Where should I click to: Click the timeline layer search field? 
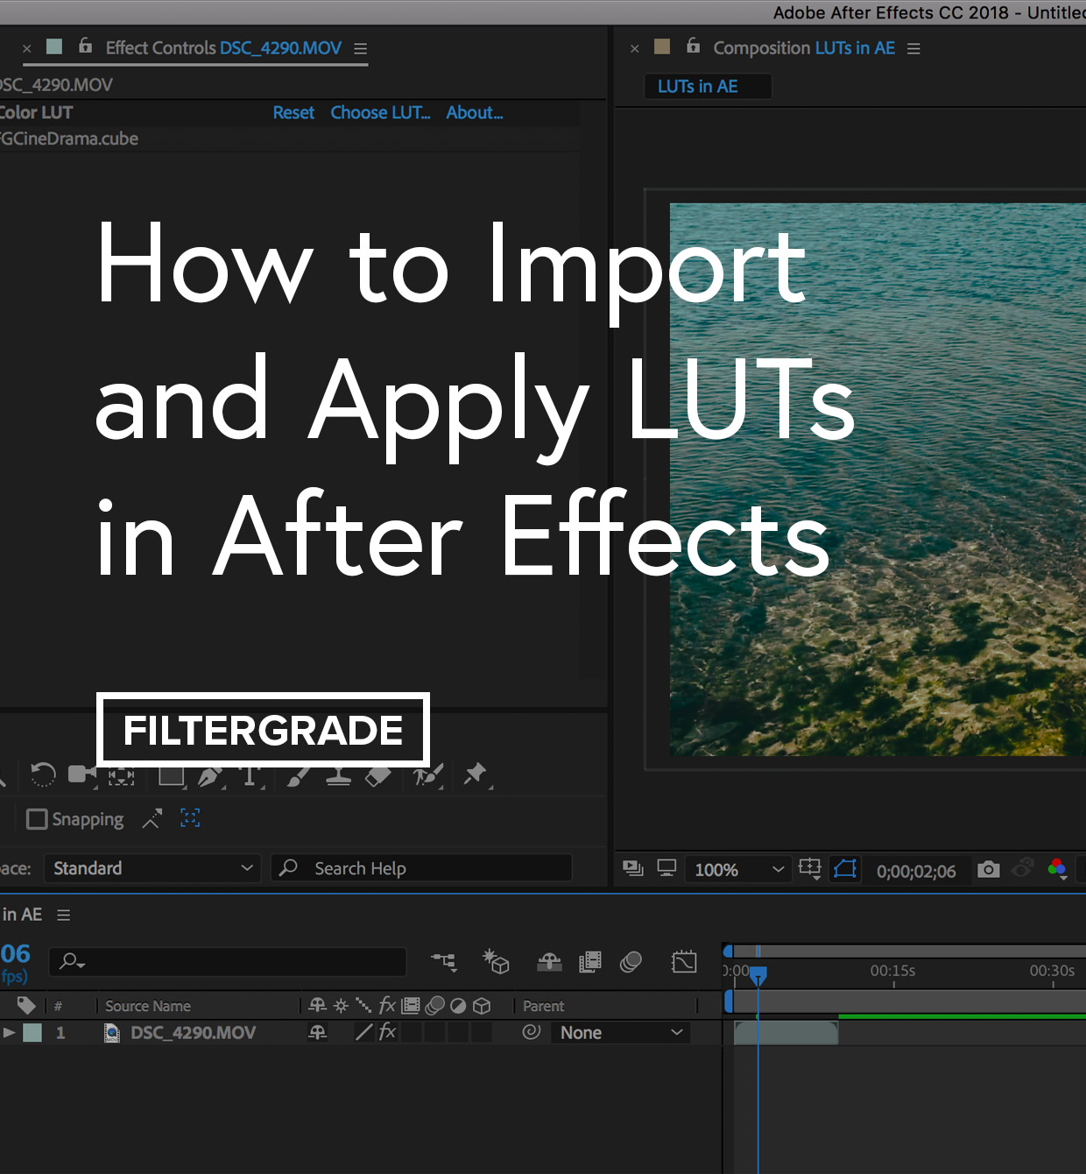(x=228, y=962)
